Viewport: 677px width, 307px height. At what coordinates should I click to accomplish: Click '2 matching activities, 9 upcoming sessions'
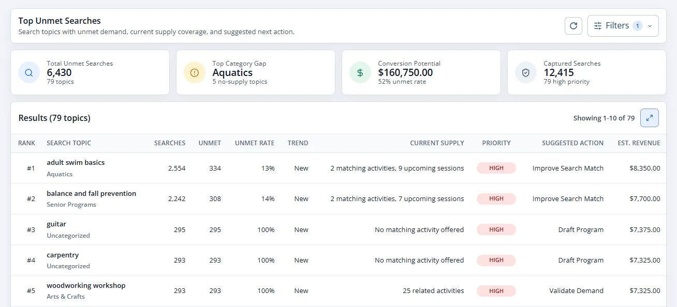pyautogui.click(x=397, y=168)
